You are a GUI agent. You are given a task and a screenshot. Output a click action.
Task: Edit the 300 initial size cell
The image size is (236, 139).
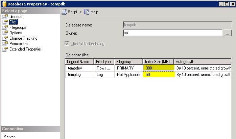159,68
